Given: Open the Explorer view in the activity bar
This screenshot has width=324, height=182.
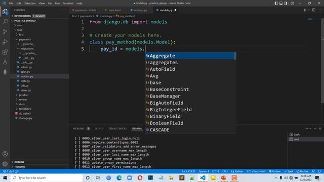Looking at the screenshot, I should tap(5, 12).
